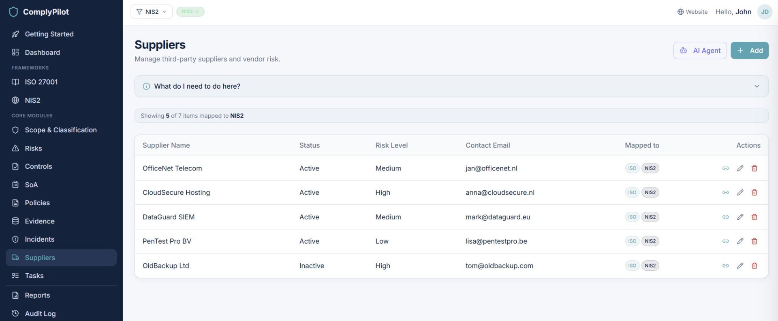Screen dimensions: 778x321
Task: Open the JD user avatar menu
Action: click(x=765, y=12)
